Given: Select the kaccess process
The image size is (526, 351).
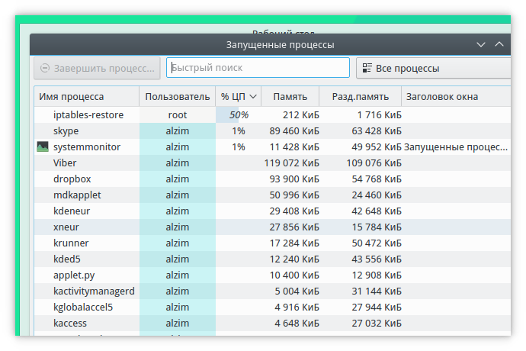Looking at the screenshot, I should pyautogui.click(x=70, y=323).
